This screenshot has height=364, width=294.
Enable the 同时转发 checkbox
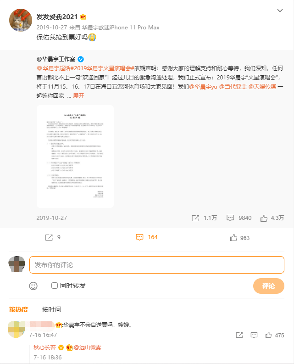point(55,286)
